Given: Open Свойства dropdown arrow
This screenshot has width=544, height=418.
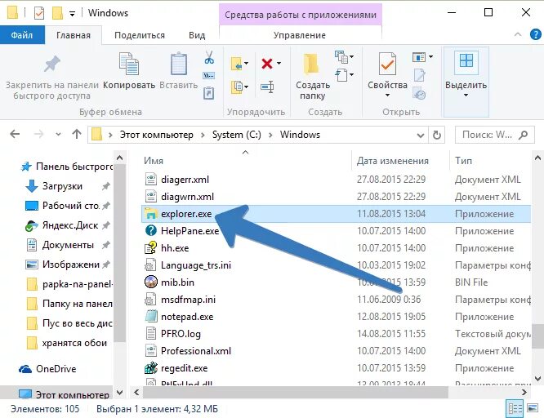Looking at the screenshot, I should click(x=387, y=95).
